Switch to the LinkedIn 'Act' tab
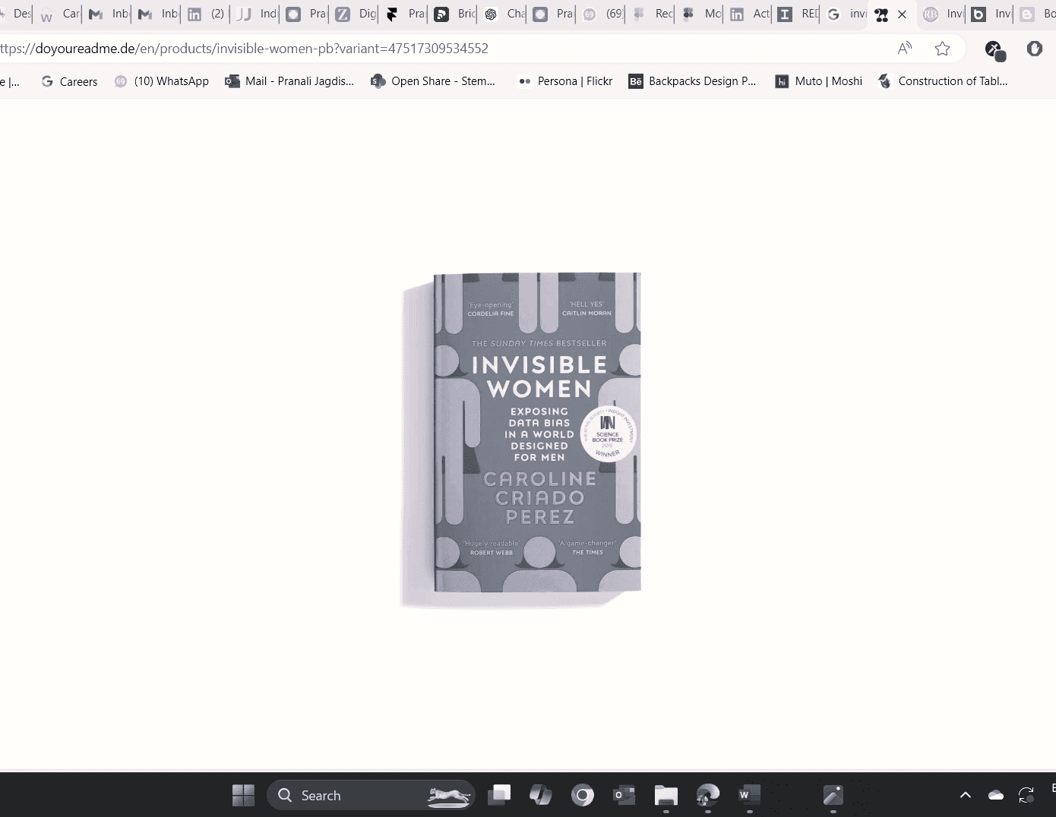 pyautogui.click(x=750, y=14)
